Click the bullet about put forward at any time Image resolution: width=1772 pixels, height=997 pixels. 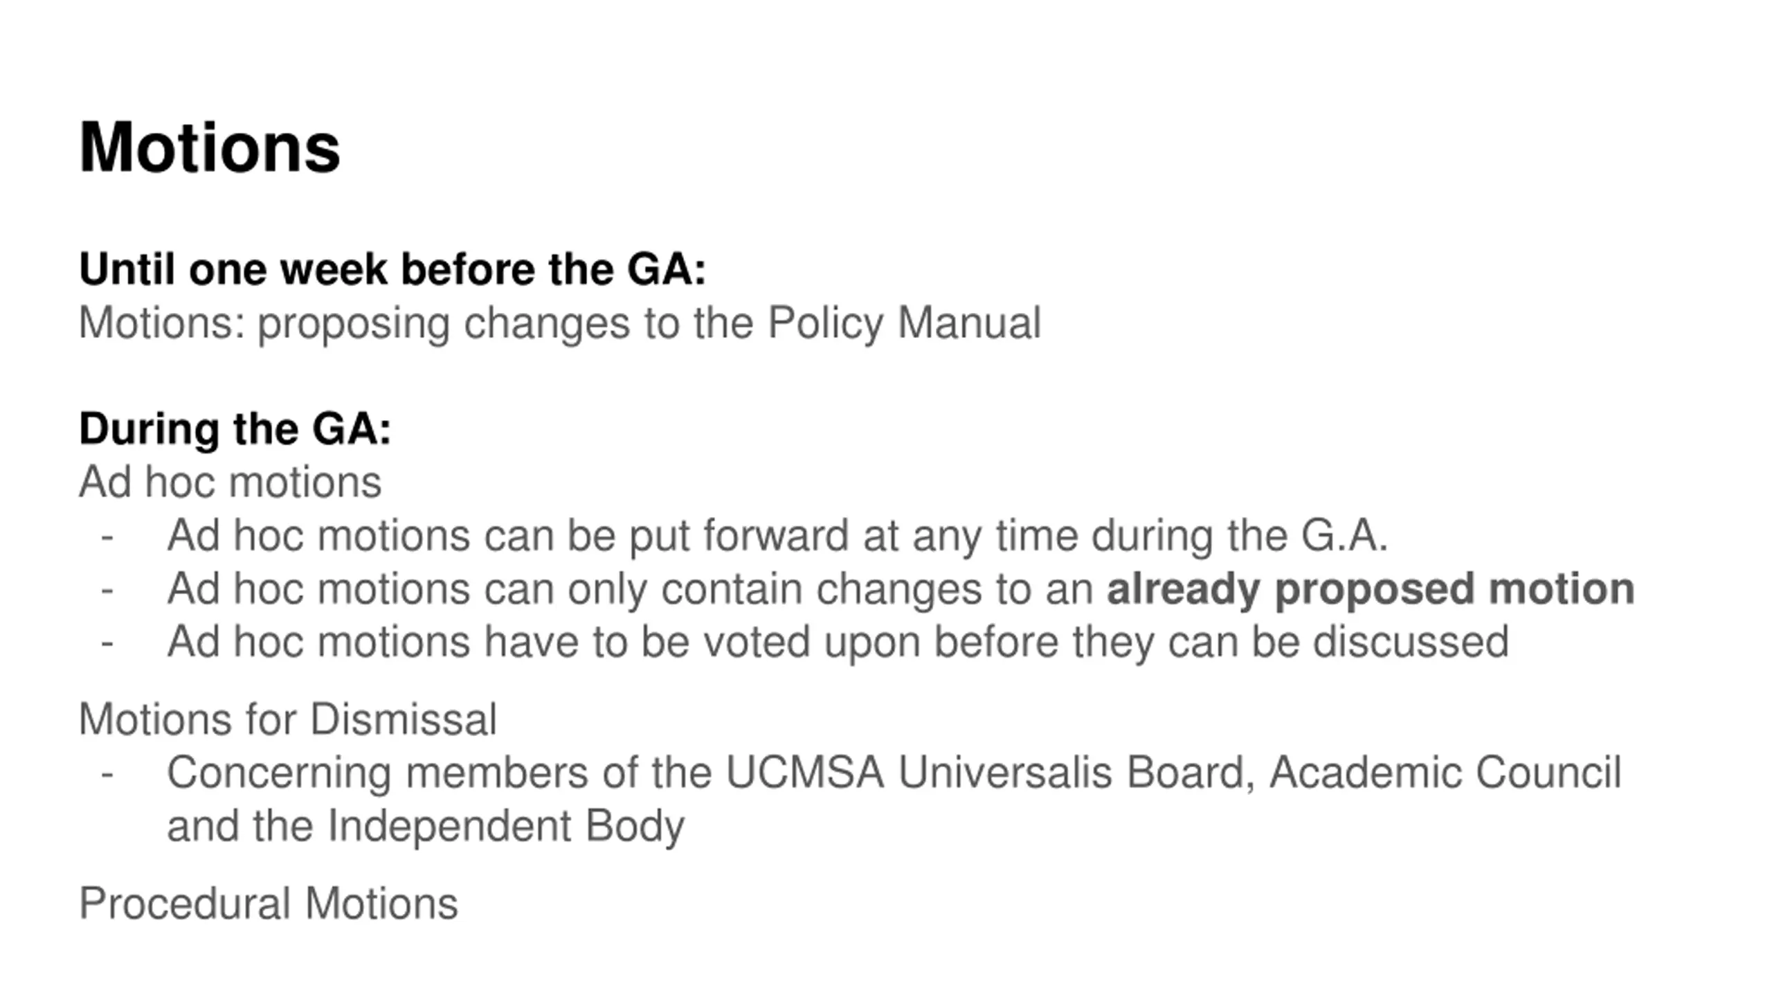(777, 536)
